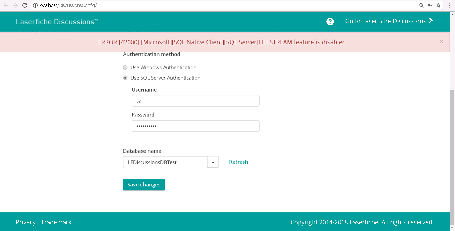Viewport: 455px width, 231px height.
Task: Click the site information icon in address bar
Action: pyautogui.click(x=35, y=5)
